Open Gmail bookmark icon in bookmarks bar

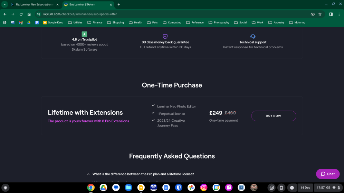[x=21, y=22]
